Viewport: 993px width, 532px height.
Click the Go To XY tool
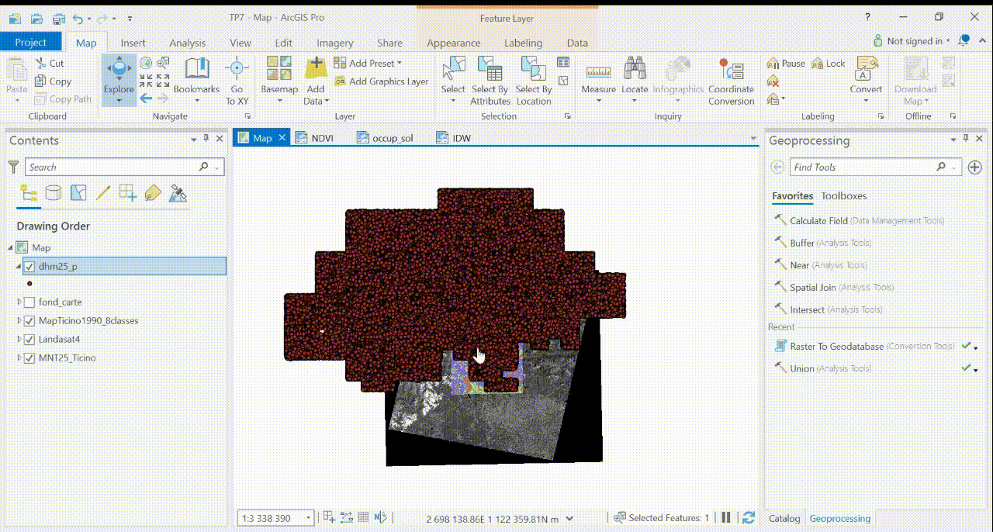[237, 81]
